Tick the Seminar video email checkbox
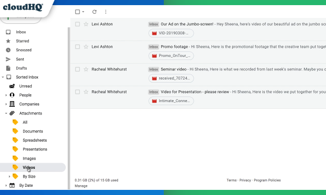Screen dimensions: 326x195 pyautogui.click(x=78, y=69)
